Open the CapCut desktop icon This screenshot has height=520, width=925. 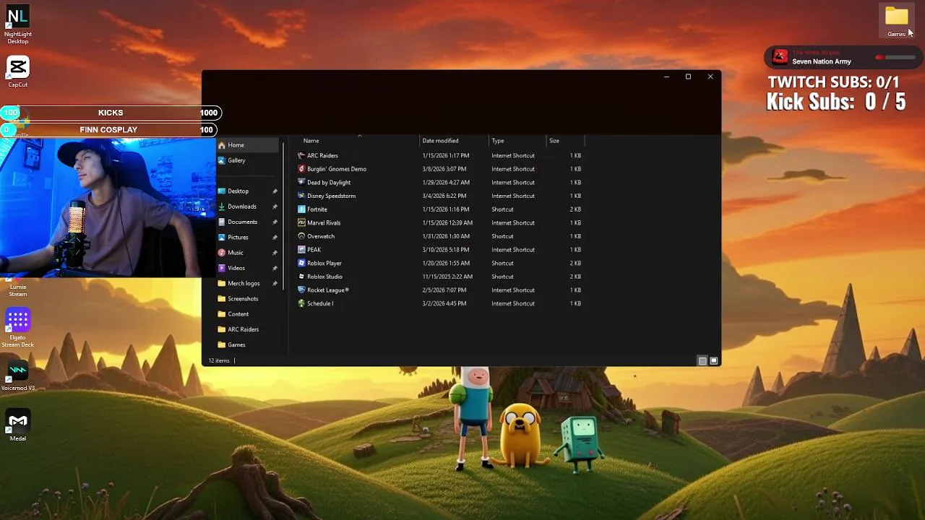pos(17,71)
